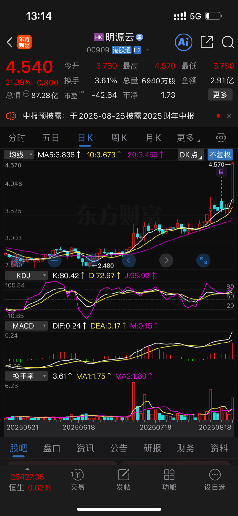The width and height of the screenshot is (238, 516).
Task: Tap the 港股通 tag
Action: [x=122, y=50]
